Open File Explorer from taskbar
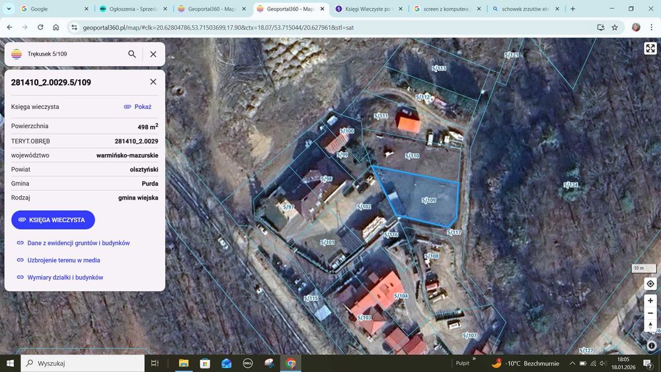 [x=183, y=363]
